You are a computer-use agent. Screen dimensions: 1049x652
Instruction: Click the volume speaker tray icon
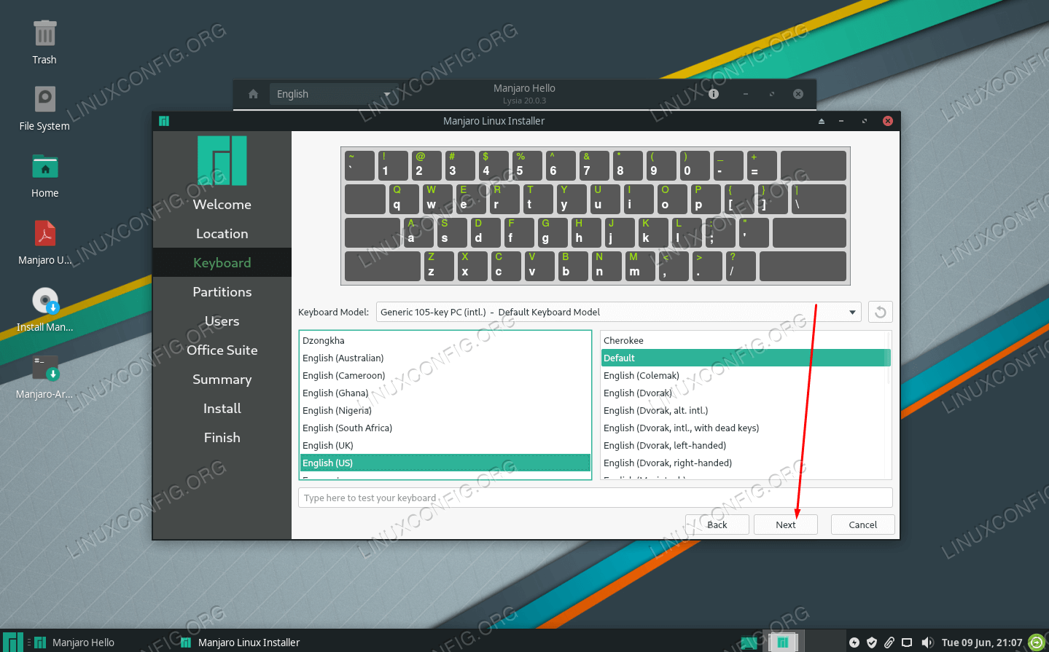927,643
